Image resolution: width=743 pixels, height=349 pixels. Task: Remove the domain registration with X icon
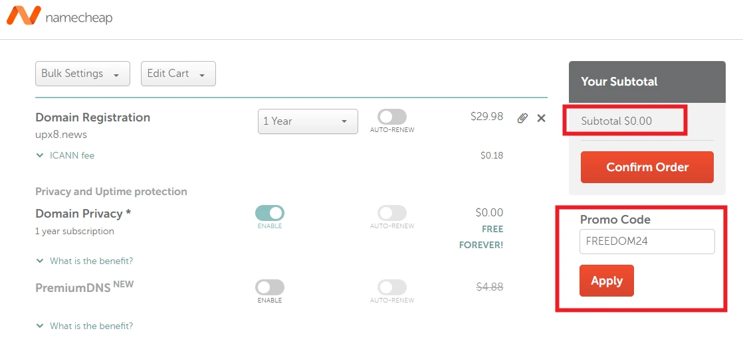tap(541, 118)
